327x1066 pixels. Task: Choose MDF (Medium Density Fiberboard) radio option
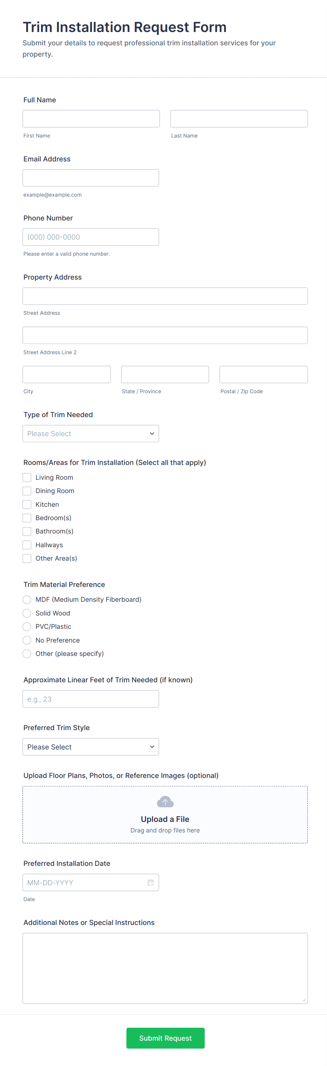pos(27,599)
